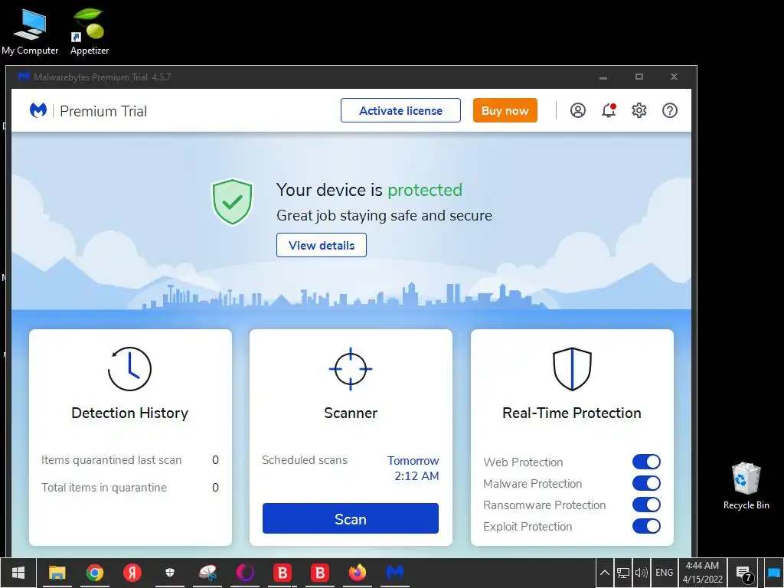Open the Windows Start menu
The image size is (784, 588).
[18, 573]
